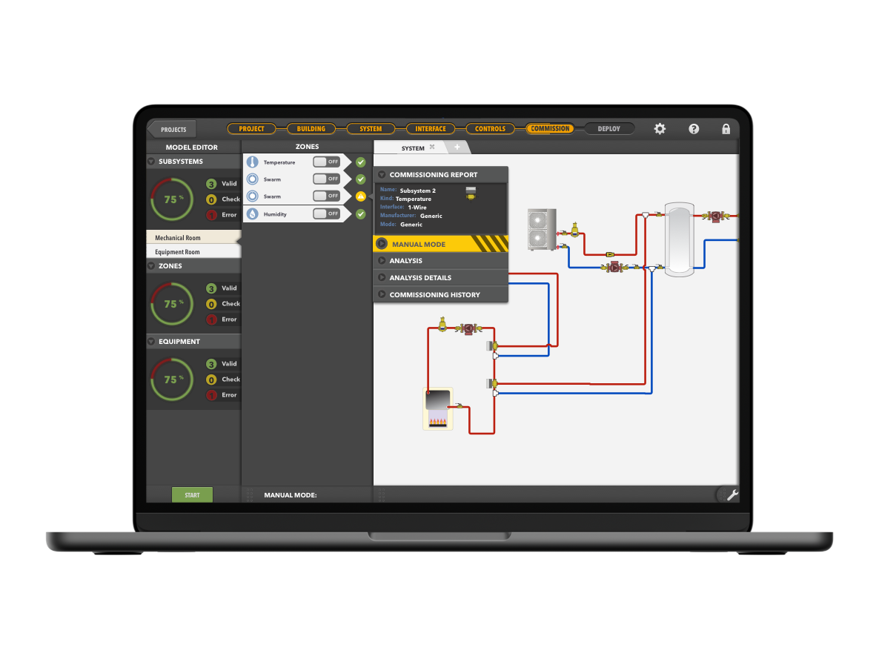
Task: Click the Humidity droplet icon
Action: coord(253,213)
